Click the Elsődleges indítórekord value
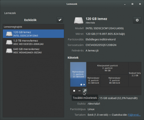 [x=101, y=39]
